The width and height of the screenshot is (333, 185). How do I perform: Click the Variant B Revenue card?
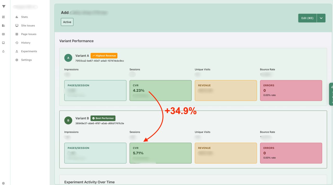226,153
